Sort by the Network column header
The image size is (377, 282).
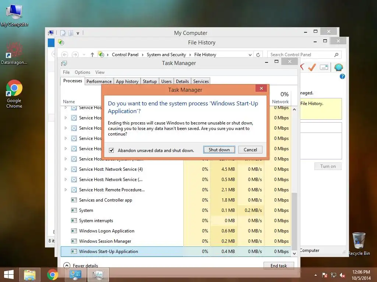tap(280, 98)
